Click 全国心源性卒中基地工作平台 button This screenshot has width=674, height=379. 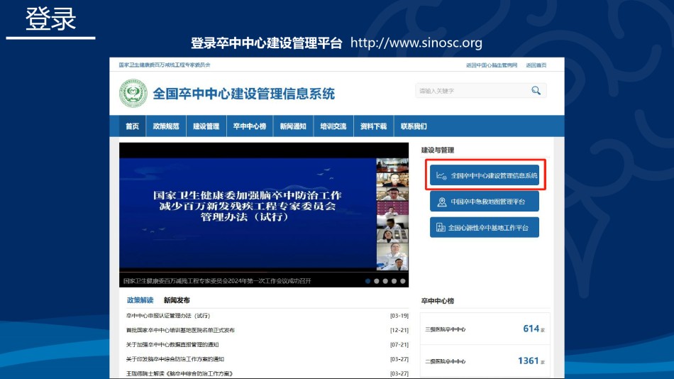pos(485,228)
